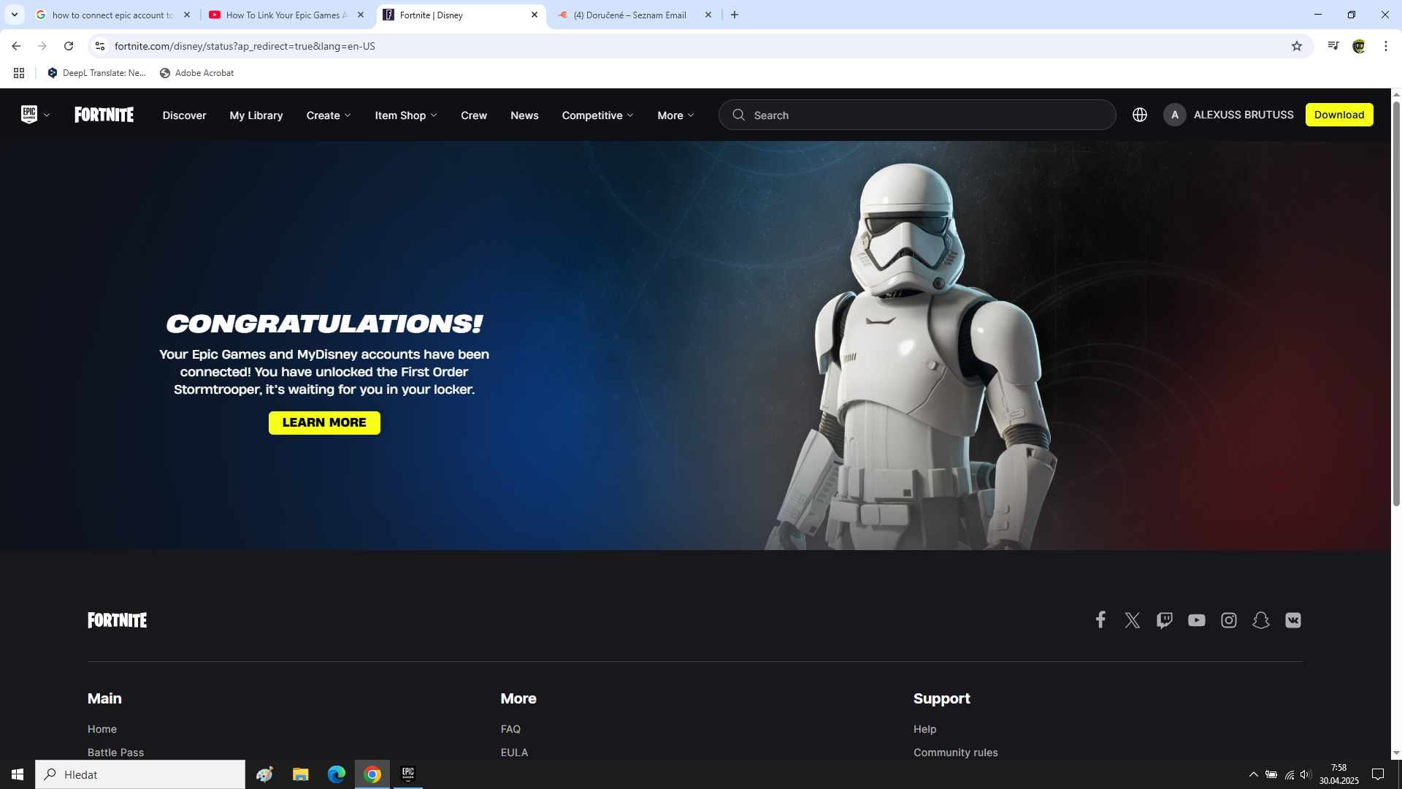1402x789 pixels.
Task: Open the Discover nav item
Action: (x=184, y=115)
